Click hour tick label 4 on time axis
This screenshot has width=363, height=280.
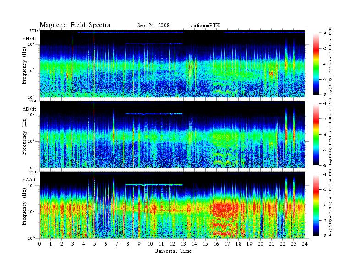tap(84, 244)
